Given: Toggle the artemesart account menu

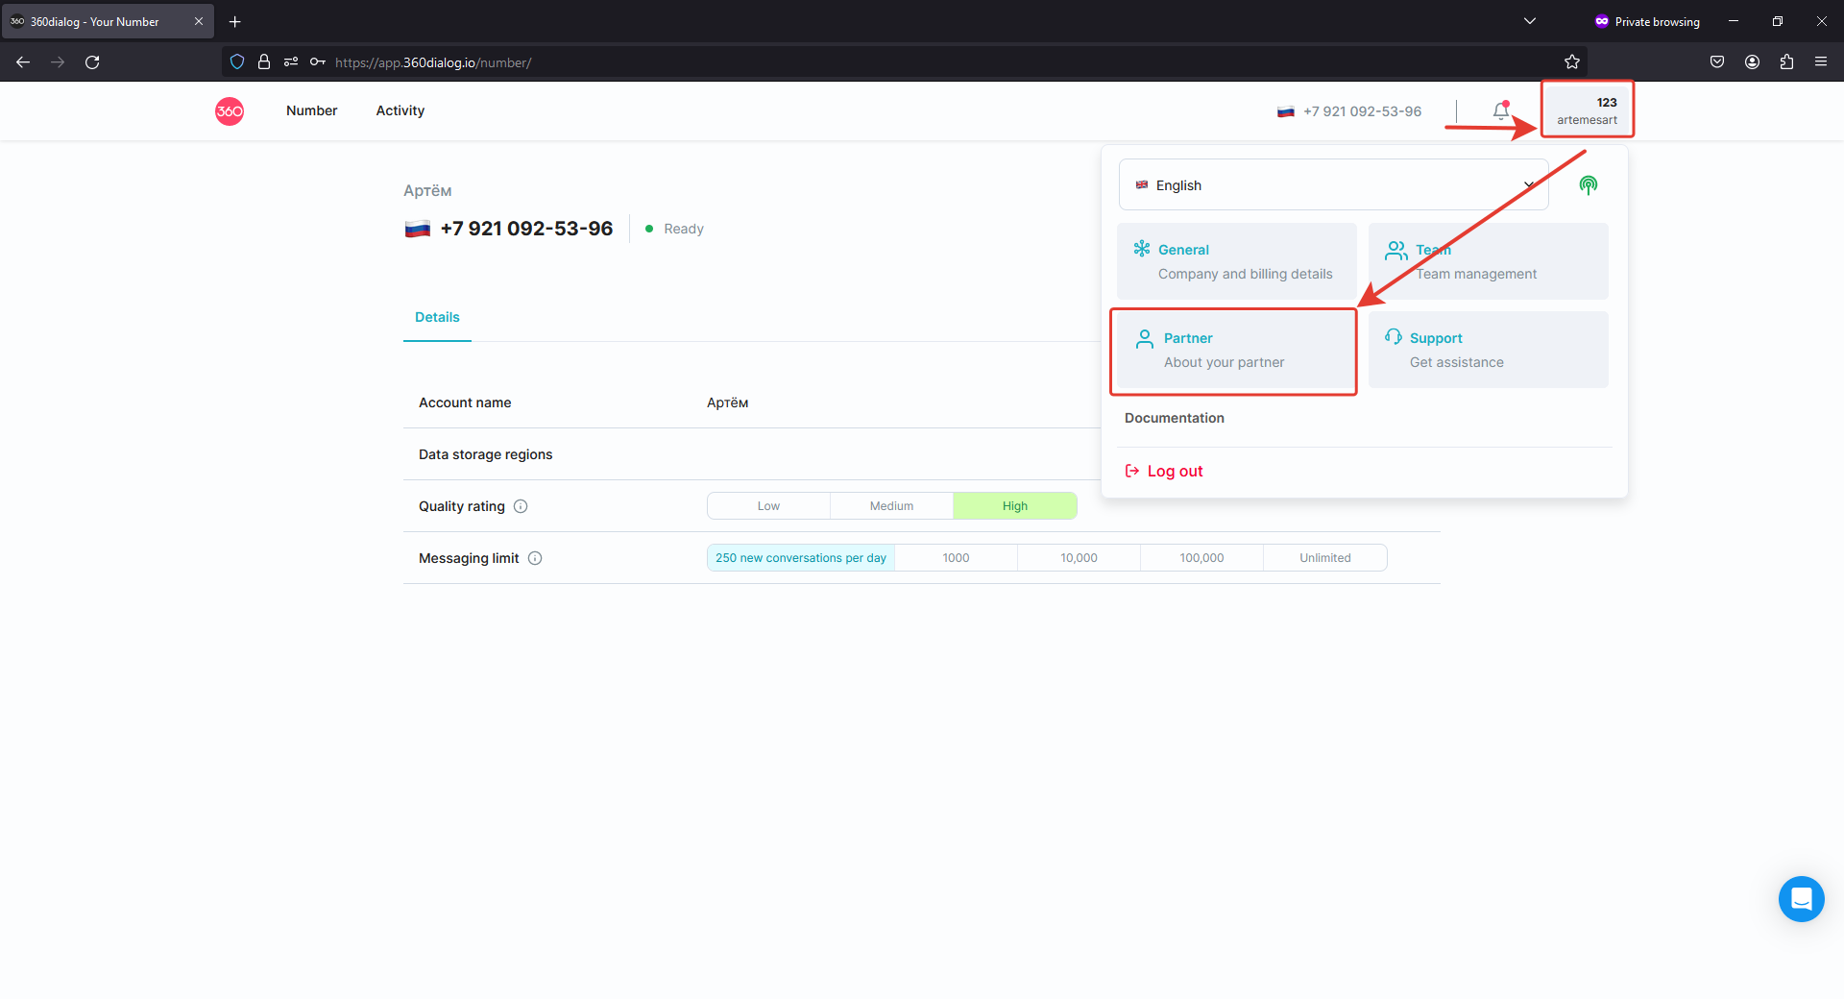Looking at the screenshot, I should tap(1587, 110).
